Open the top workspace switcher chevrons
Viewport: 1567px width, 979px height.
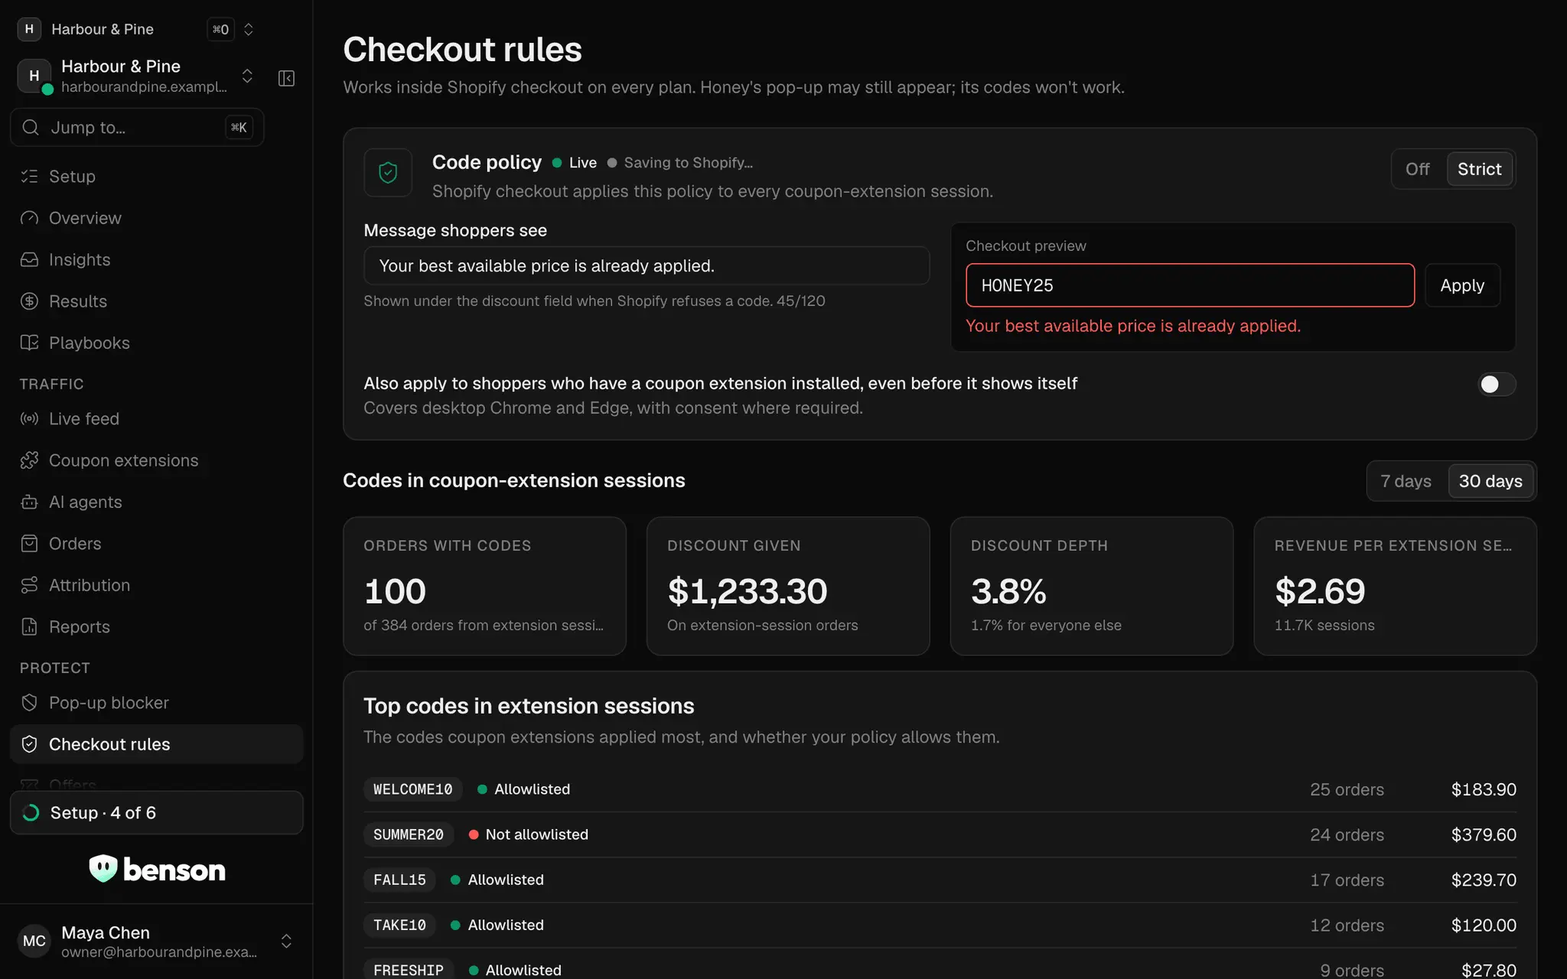[x=248, y=29]
